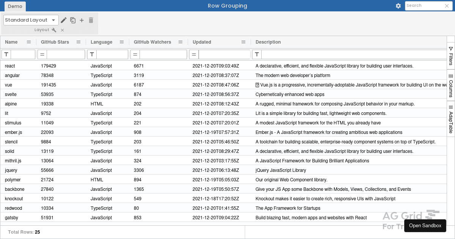Click the Search input in the header
This screenshot has width=455, height=239.
pyautogui.click(x=424, y=6)
